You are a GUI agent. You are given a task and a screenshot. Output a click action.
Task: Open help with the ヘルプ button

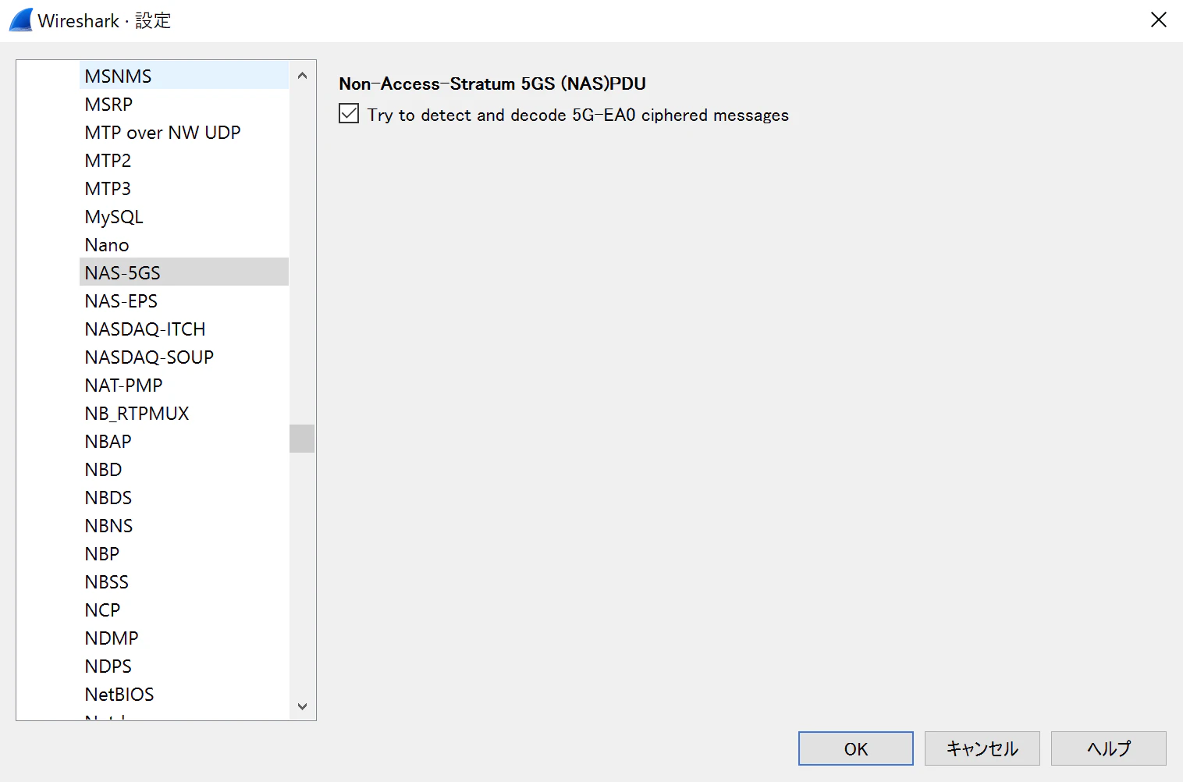click(1109, 748)
